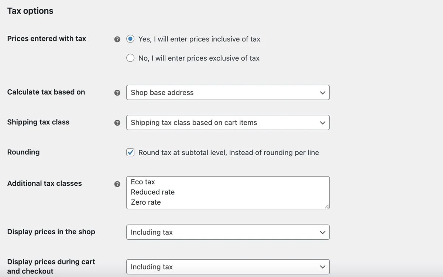443x277 pixels.
Task: Click the chevron on Display prices dropdown
Action: click(x=322, y=232)
